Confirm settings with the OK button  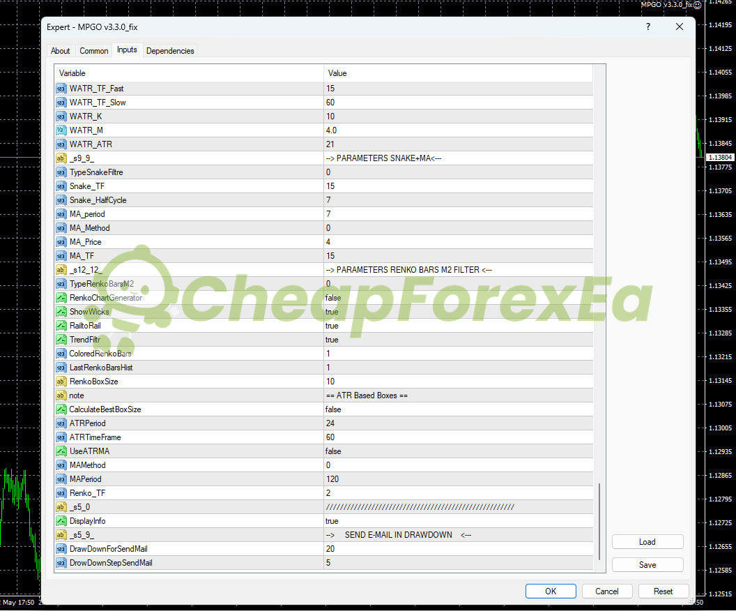pyautogui.click(x=551, y=591)
